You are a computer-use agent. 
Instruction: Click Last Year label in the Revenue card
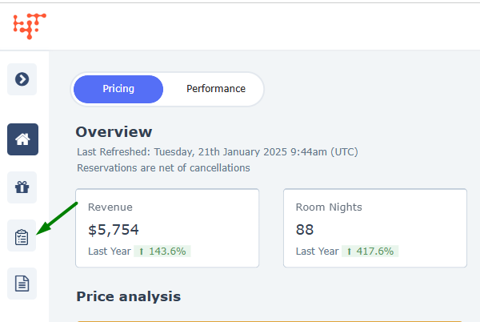pos(109,251)
